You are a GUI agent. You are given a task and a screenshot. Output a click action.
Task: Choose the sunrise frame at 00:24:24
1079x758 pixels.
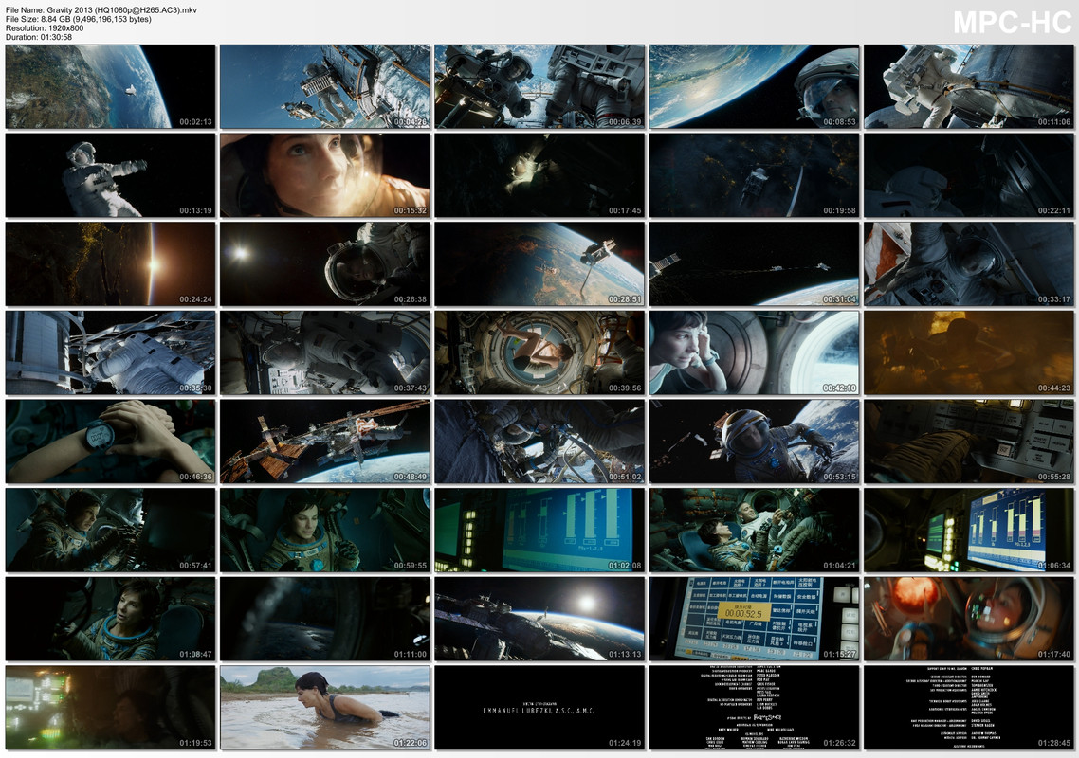110,264
